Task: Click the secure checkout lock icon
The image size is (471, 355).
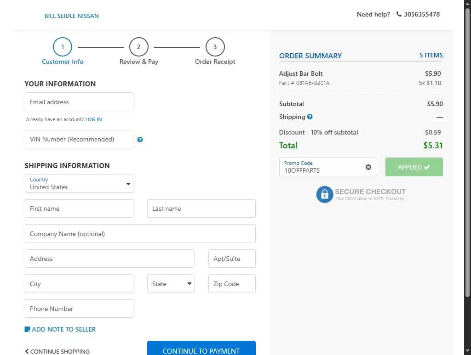Action: [x=325, y=194]
